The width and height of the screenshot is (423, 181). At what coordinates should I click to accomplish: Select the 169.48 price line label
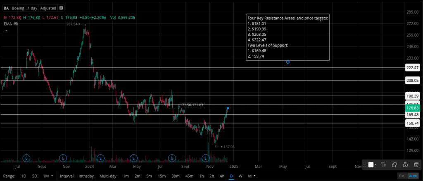(x=413, y=115)
